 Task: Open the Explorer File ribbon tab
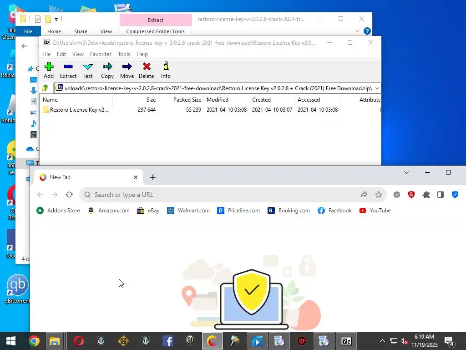(28, 31)
